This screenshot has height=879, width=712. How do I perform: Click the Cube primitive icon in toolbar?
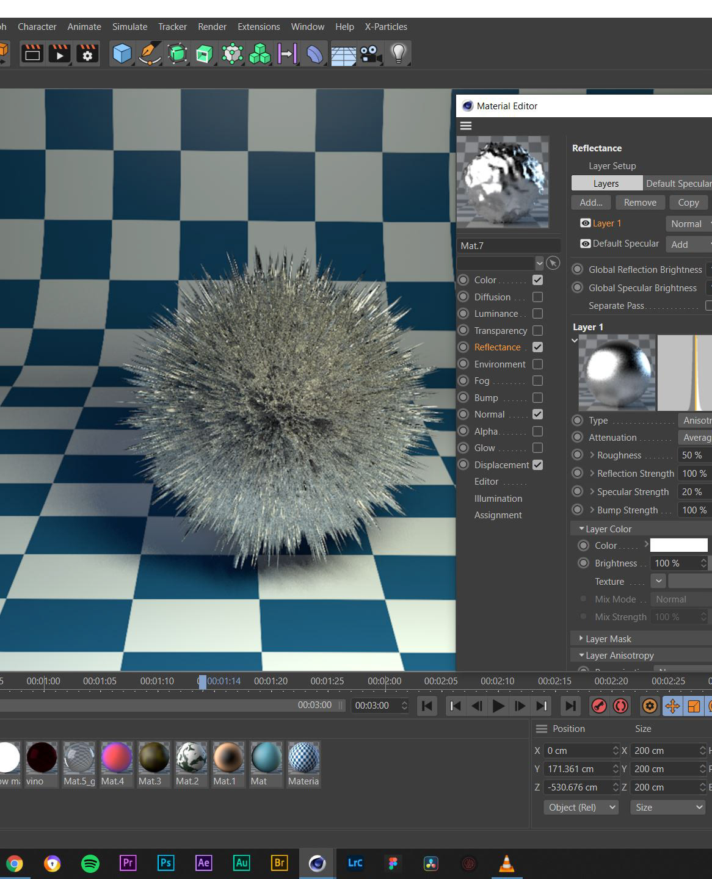(122, 54)
